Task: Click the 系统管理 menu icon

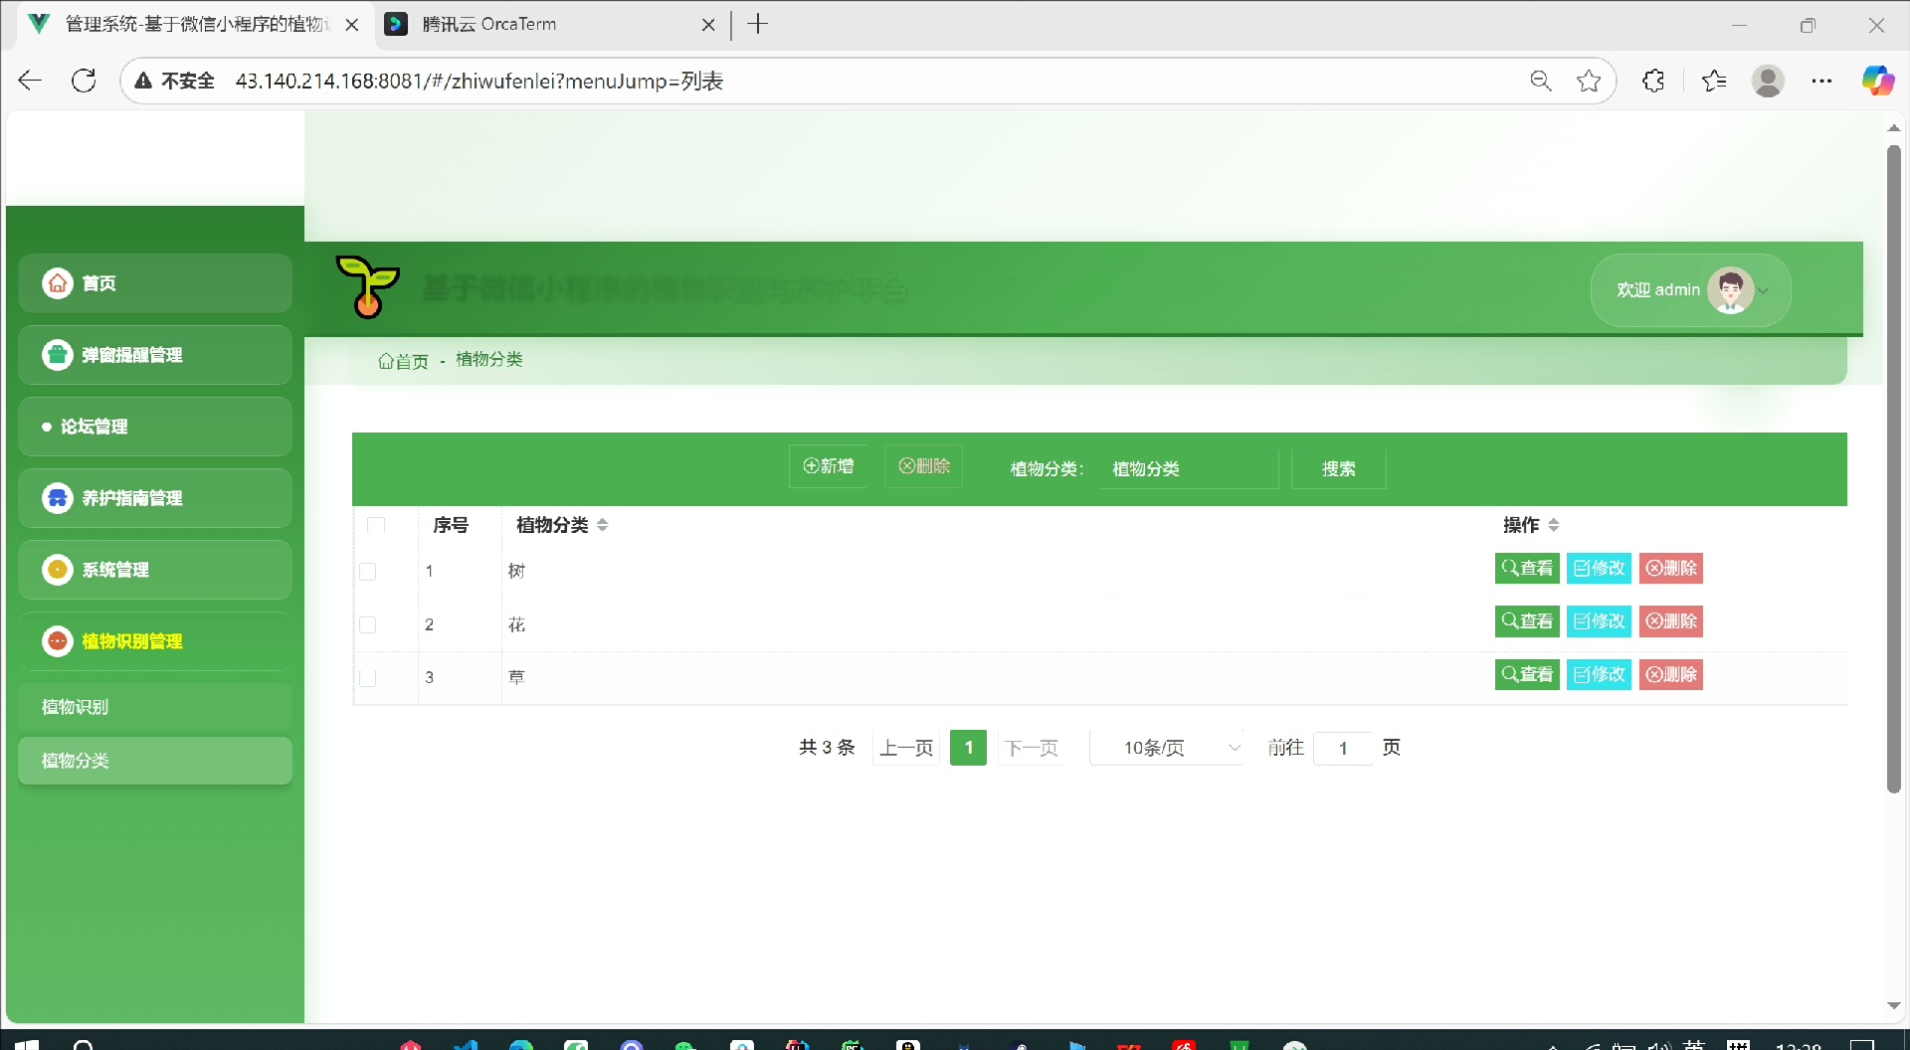Action: [x=58, y=570]
